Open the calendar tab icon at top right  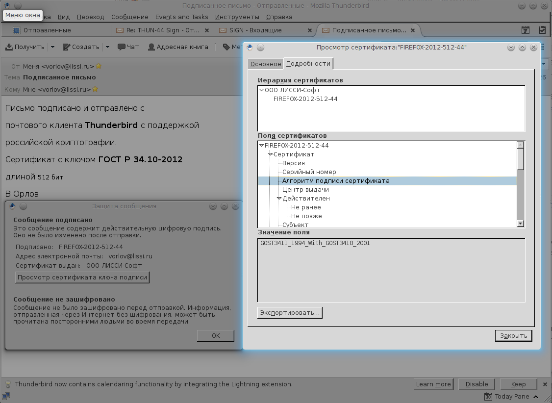[x=526, y=30]
